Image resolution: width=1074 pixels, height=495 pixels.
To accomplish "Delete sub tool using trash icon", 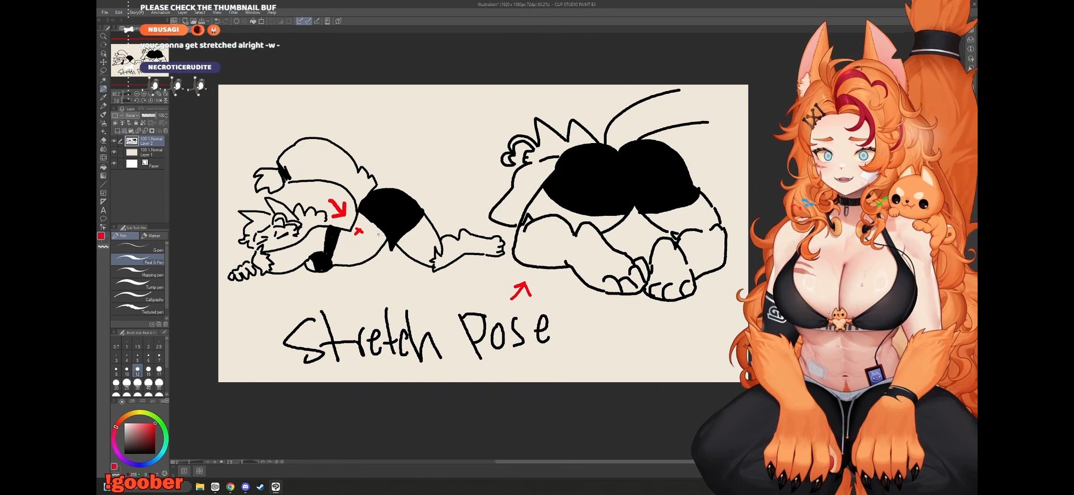I will 166,324.
